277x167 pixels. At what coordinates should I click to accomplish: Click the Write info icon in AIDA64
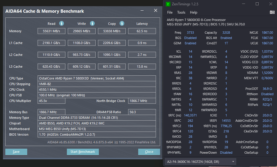92,23
